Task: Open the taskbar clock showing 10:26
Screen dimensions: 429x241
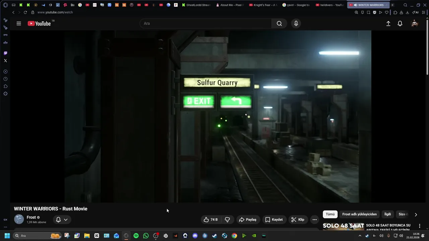Action: tap(413, 236)
